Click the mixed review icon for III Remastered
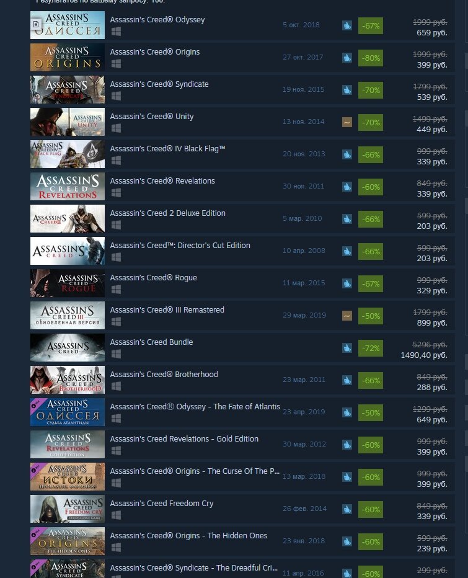 click(347, 316)
